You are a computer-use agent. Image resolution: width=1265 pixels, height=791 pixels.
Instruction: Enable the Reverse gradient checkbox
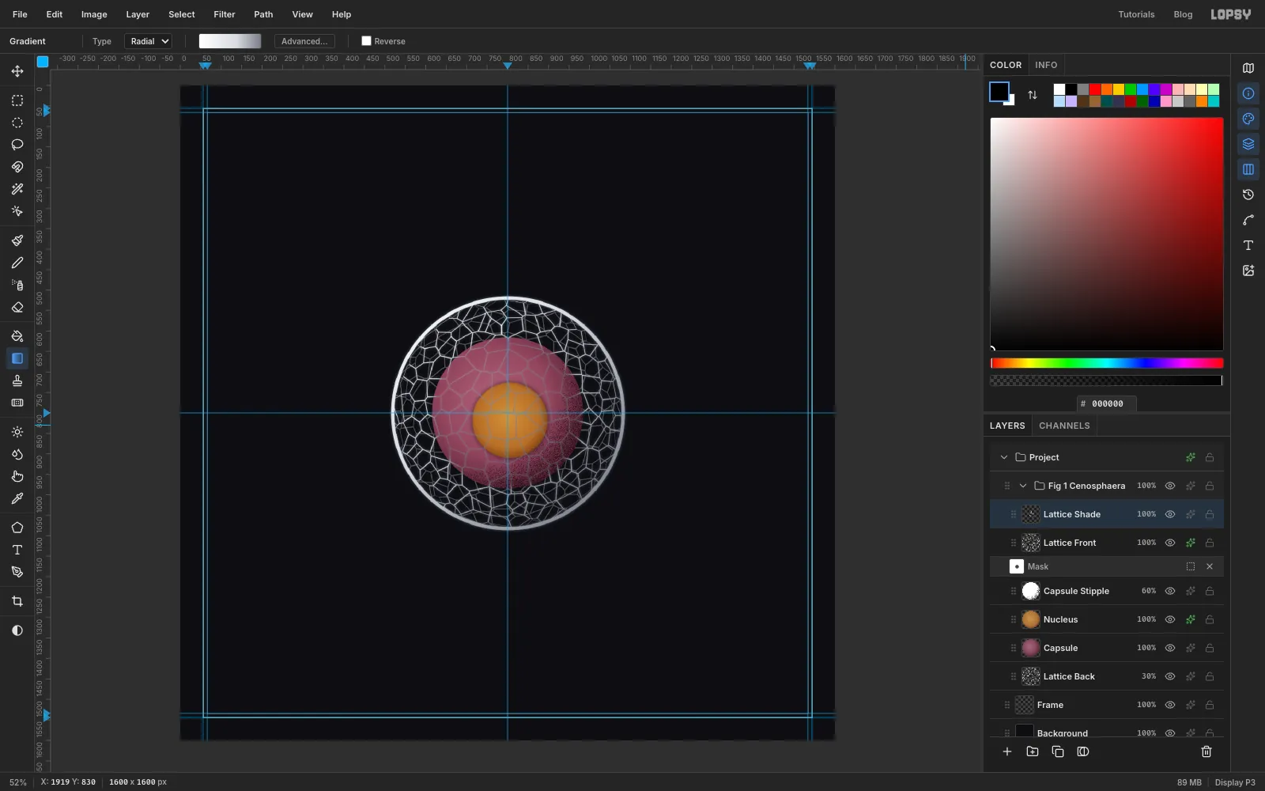366,41
